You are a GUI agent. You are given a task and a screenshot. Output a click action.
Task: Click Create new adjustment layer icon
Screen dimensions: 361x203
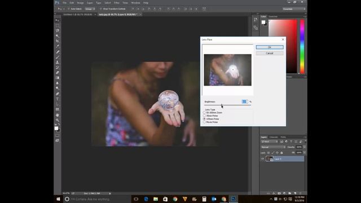pos(284,193)
